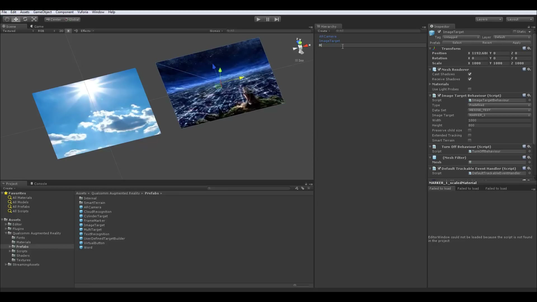
Task: Open Transform component gear settings
Action: click(x=529, y=48)
